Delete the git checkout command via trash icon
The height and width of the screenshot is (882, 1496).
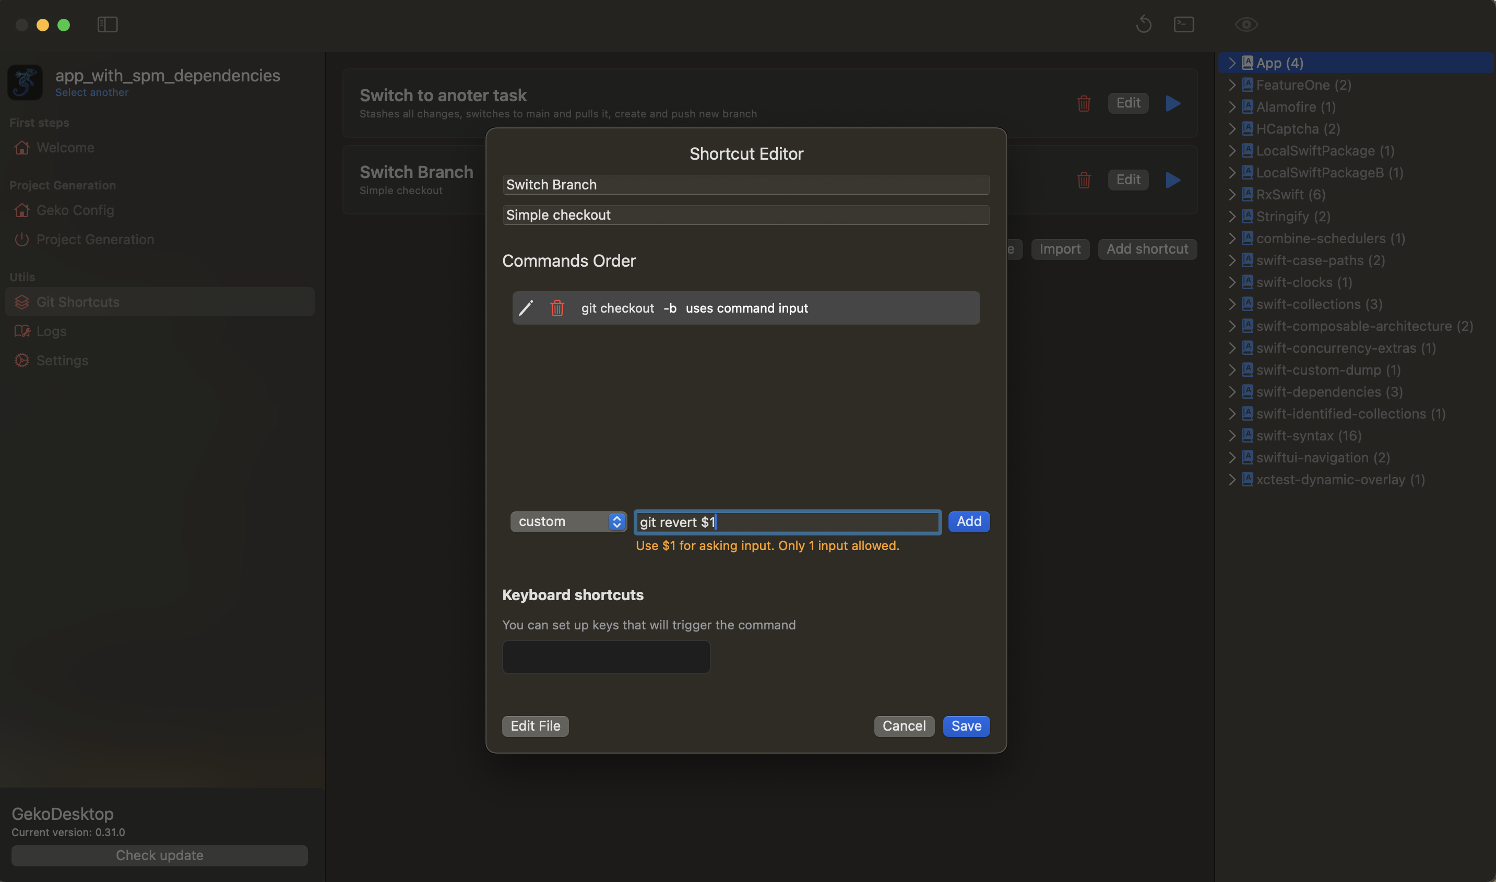point(557,308)
